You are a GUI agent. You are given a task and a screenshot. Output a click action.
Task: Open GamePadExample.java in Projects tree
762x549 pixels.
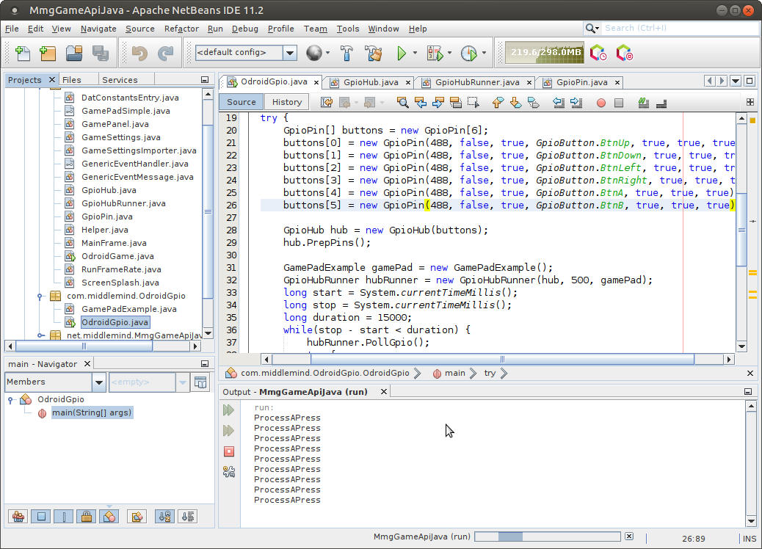pyautogui.click(x=128, y=309)
